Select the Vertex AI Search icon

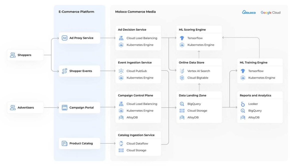click(182, 71)
